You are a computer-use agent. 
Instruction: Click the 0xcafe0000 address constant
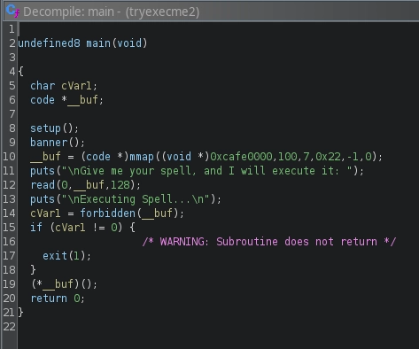point(241,157)
